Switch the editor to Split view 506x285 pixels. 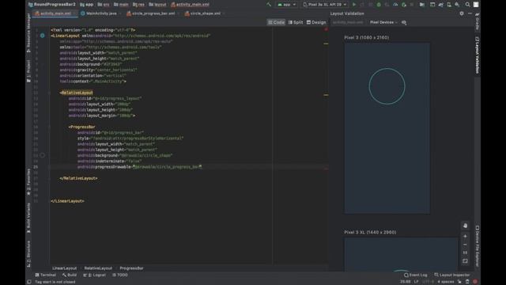(x=296, y=22)
